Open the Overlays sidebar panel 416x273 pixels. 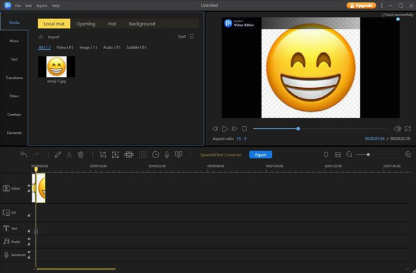(x=14, y=115)
